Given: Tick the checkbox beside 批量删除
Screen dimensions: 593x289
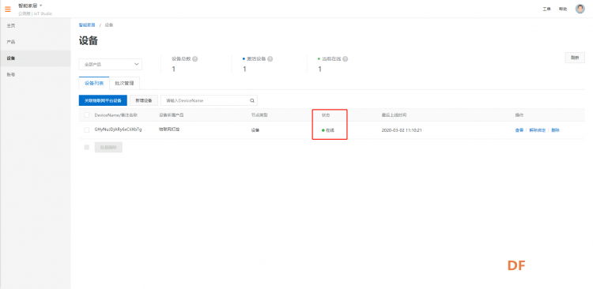Looking at the screenshot, I should point(87,148).
